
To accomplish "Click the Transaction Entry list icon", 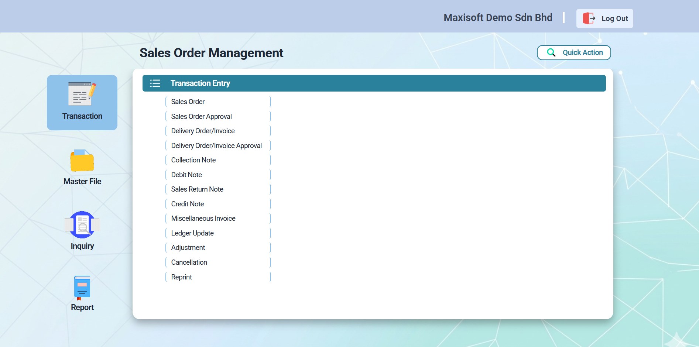I will pos(155,83).
